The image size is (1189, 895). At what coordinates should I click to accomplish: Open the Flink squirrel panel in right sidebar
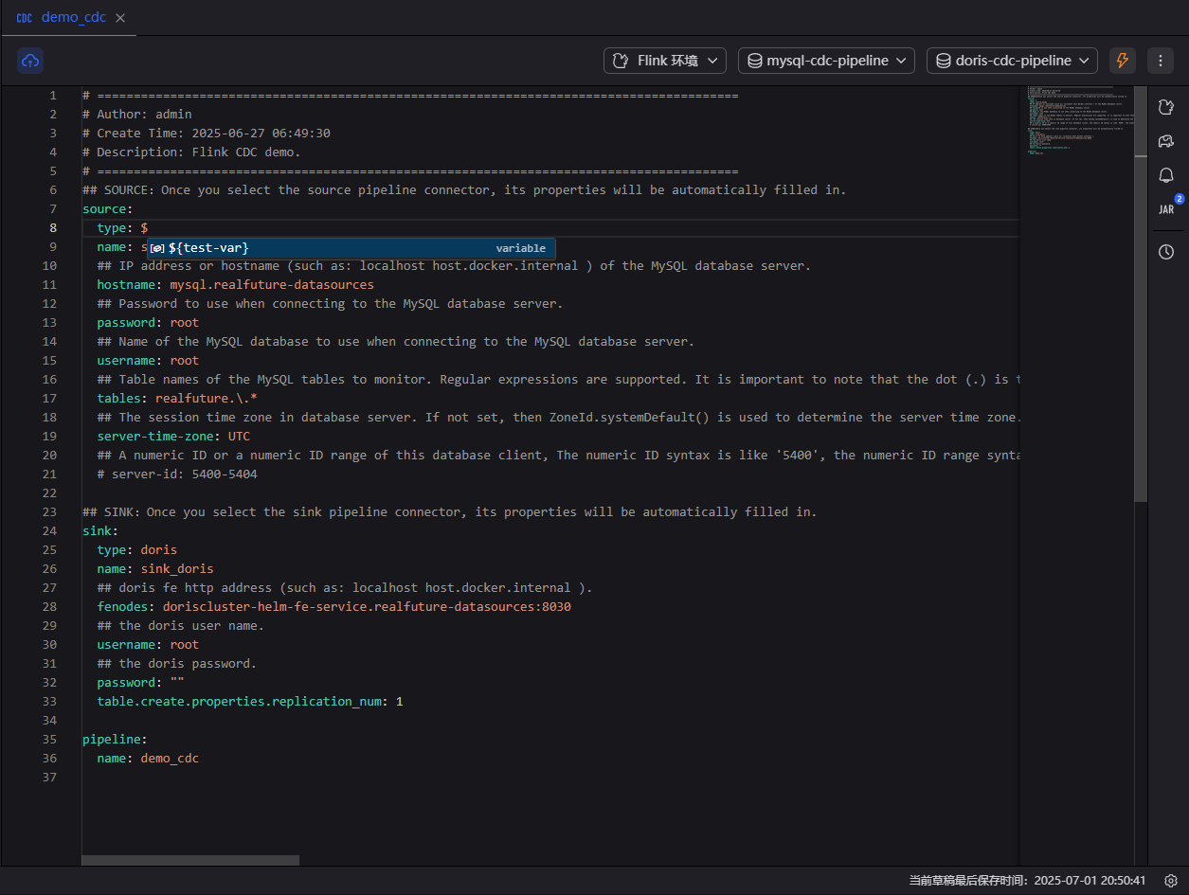(x=1166, y=107)
